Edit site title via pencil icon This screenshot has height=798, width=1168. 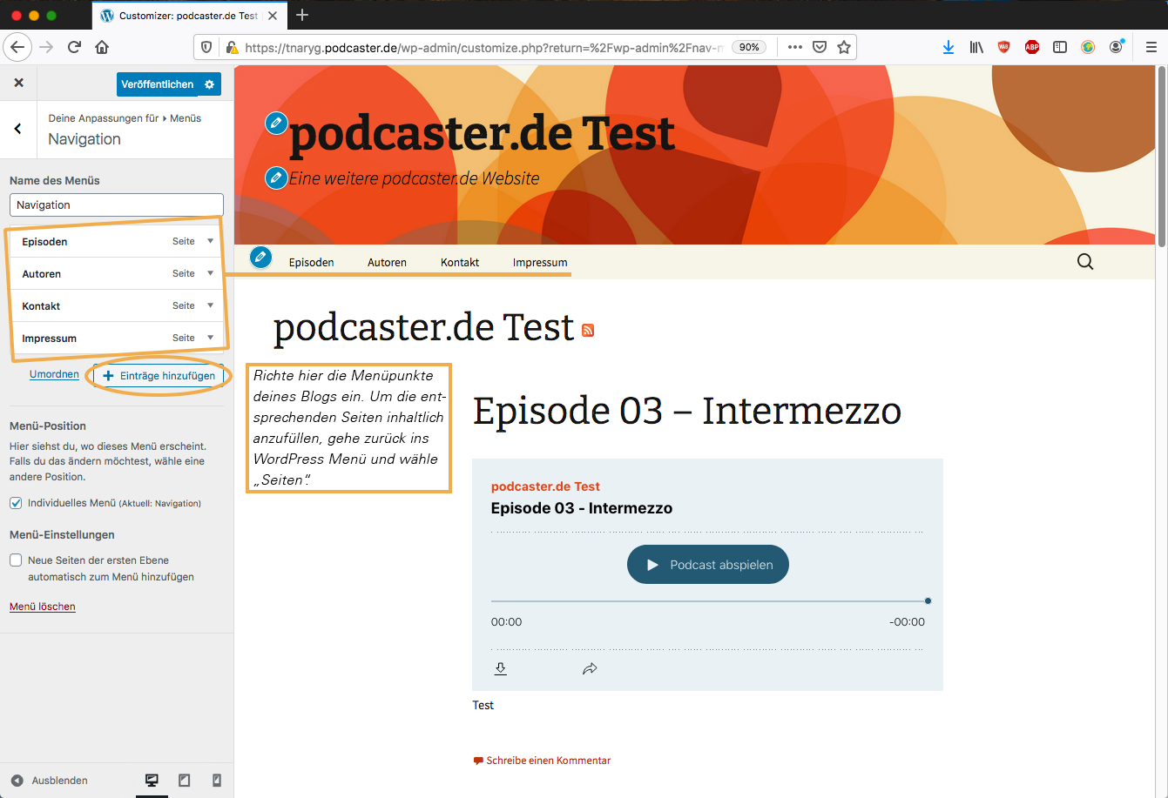coord(276,123)
